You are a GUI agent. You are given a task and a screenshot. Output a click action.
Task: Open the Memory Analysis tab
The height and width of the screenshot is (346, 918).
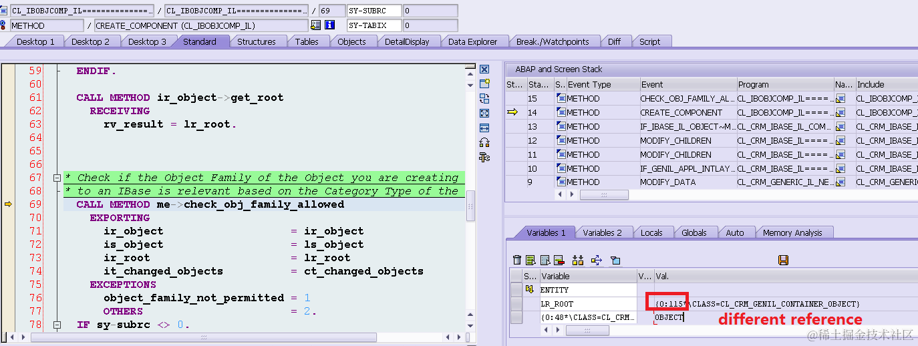pyautogui.click(x=792, y=232)
